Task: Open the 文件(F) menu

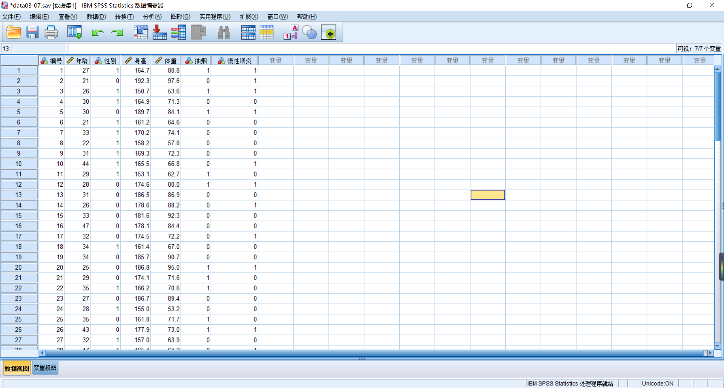Action: tap(11, 17)
